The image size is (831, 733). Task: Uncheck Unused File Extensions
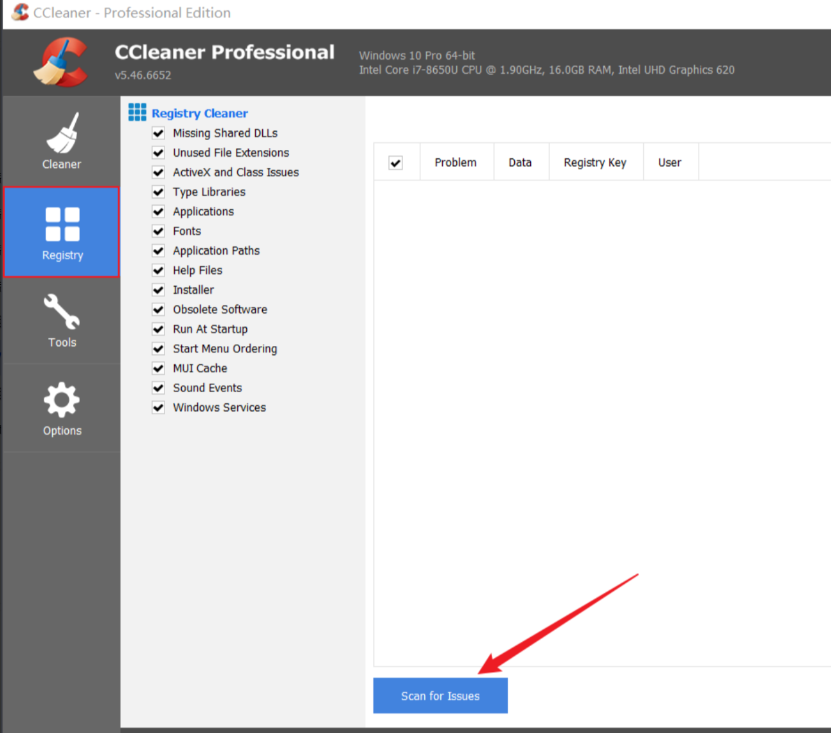tap(158, 152)
